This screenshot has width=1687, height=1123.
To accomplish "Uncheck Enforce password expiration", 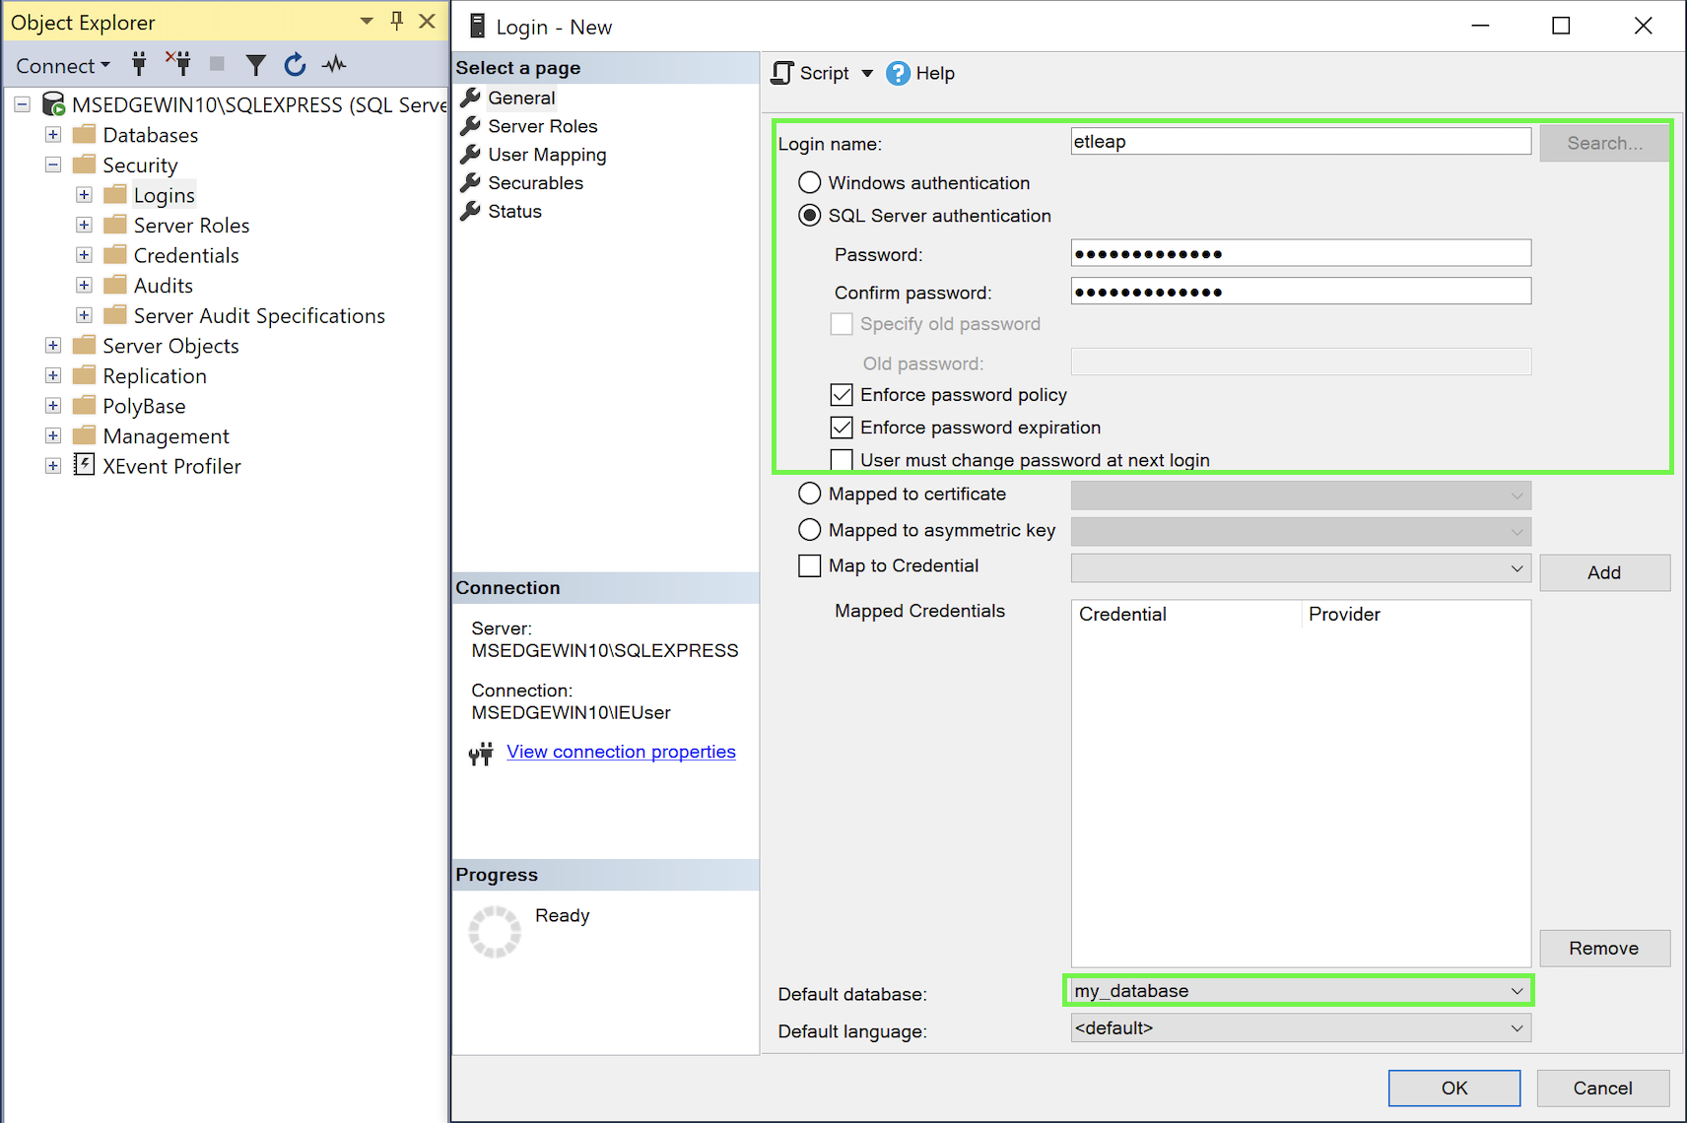I will pyautogui.click(x=842, y=427).
